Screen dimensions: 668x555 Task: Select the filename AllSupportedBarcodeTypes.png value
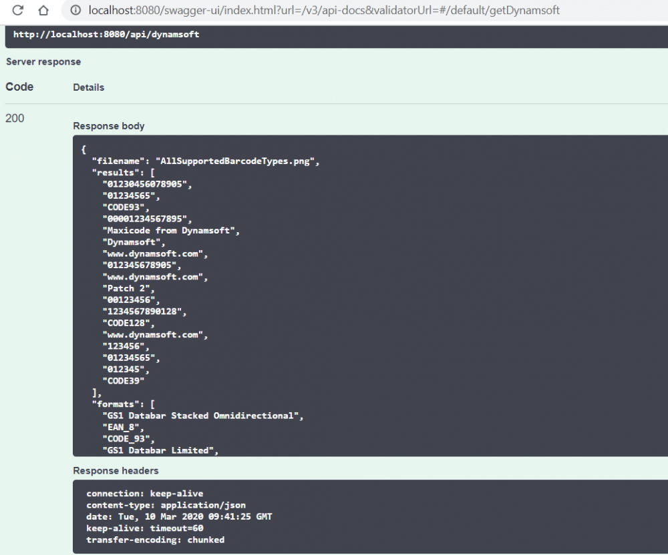click(237, 161)
